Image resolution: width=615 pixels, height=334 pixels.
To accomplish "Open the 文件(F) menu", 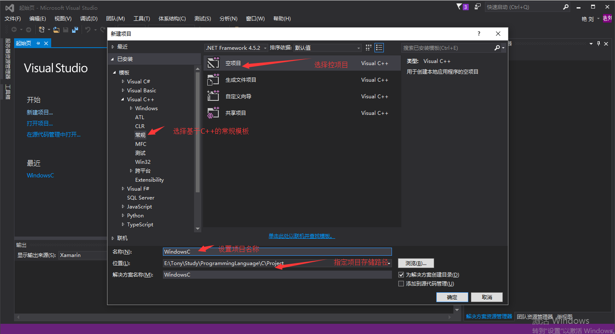I will point(12,19).
